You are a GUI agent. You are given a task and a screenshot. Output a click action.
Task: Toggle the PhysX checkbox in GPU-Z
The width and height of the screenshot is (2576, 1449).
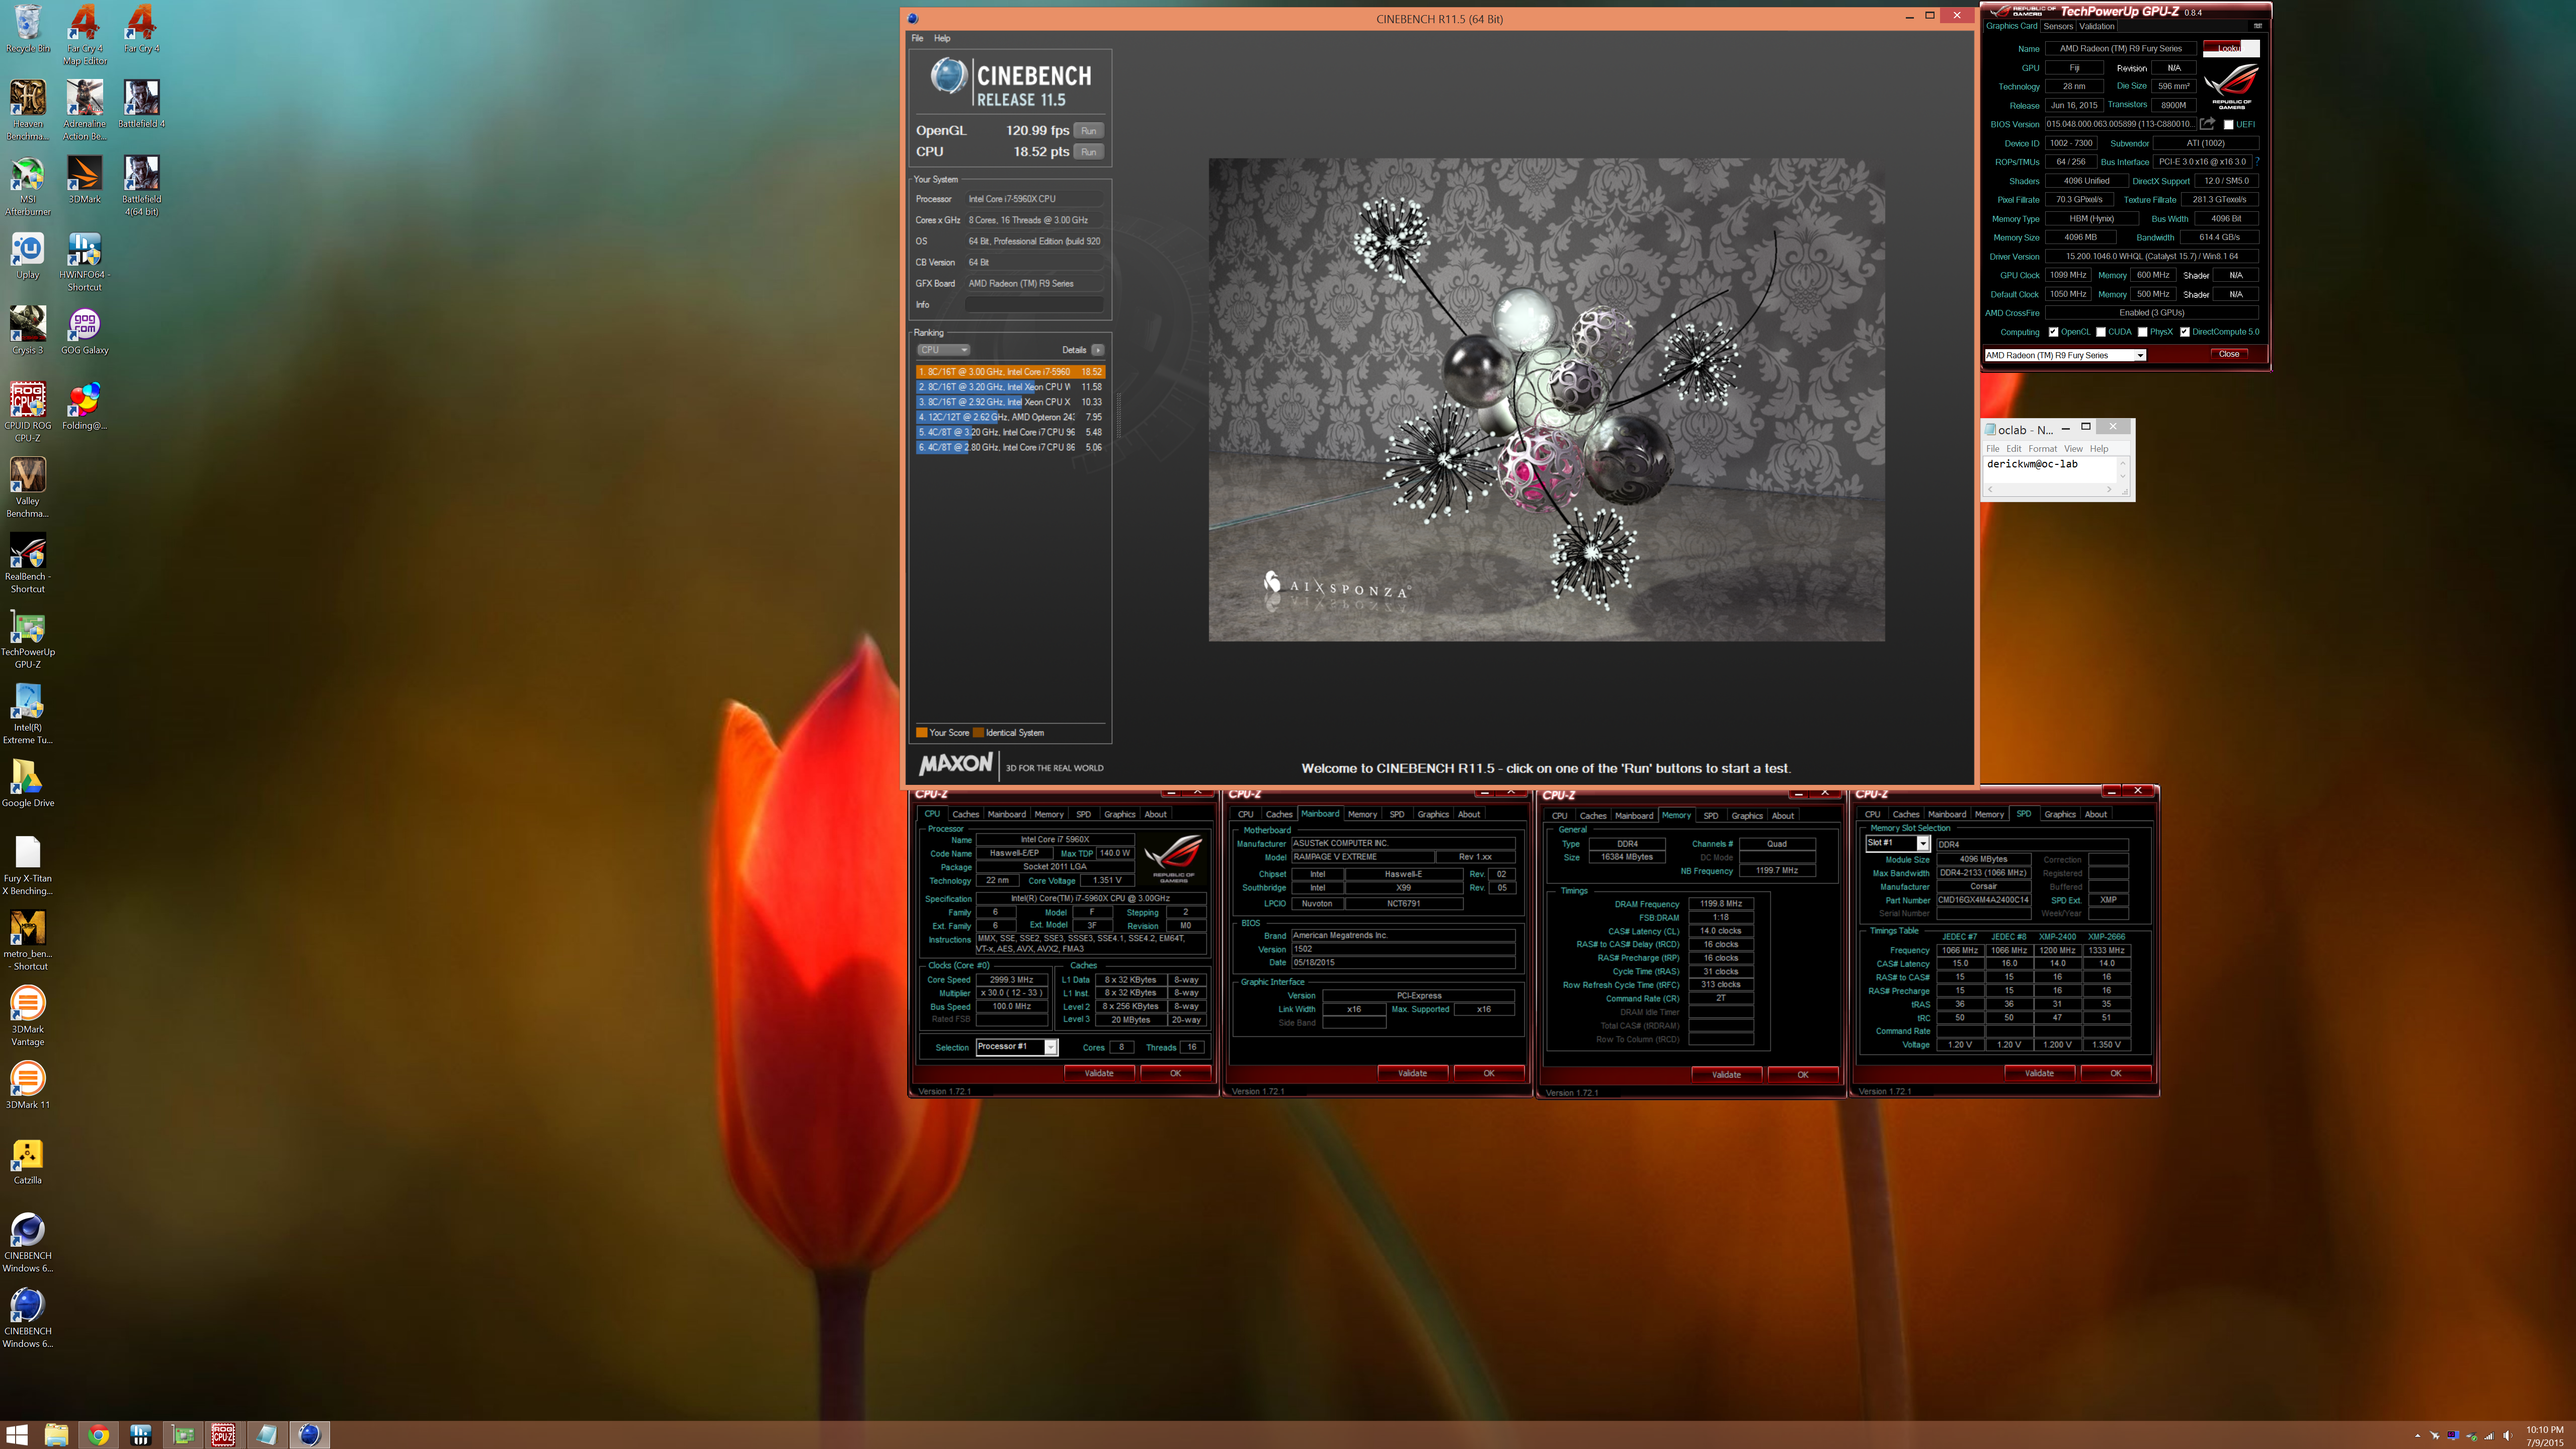point(2142,332)
